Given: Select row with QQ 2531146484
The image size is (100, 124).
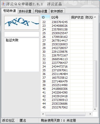Looking at the screenshot, I should pyautogui.click(x=67, y=74).
